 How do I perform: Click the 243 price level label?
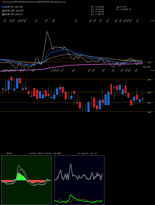[x=149, y=93]
